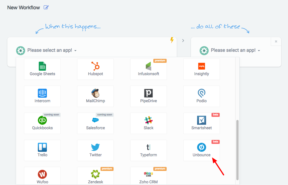Screen dimensions: 288x185
Task: Choose the Zendesk app icon
Action: coord(95,174)
